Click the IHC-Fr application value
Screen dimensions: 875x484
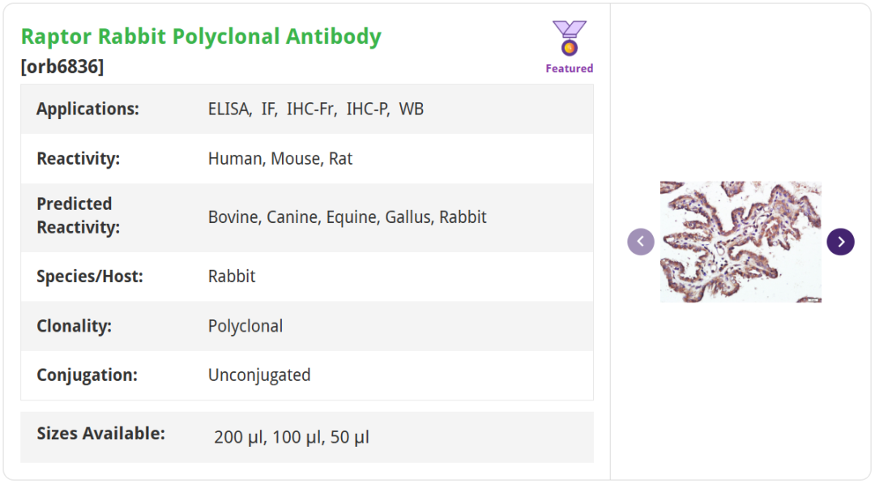311,109
